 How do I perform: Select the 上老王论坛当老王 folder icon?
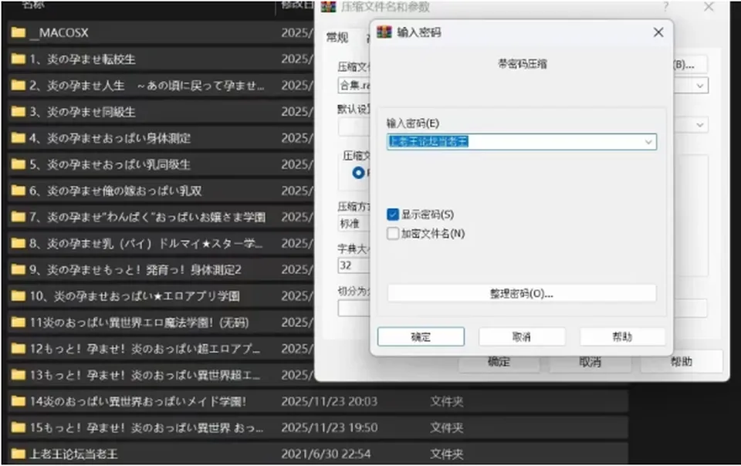coord(19,454)
